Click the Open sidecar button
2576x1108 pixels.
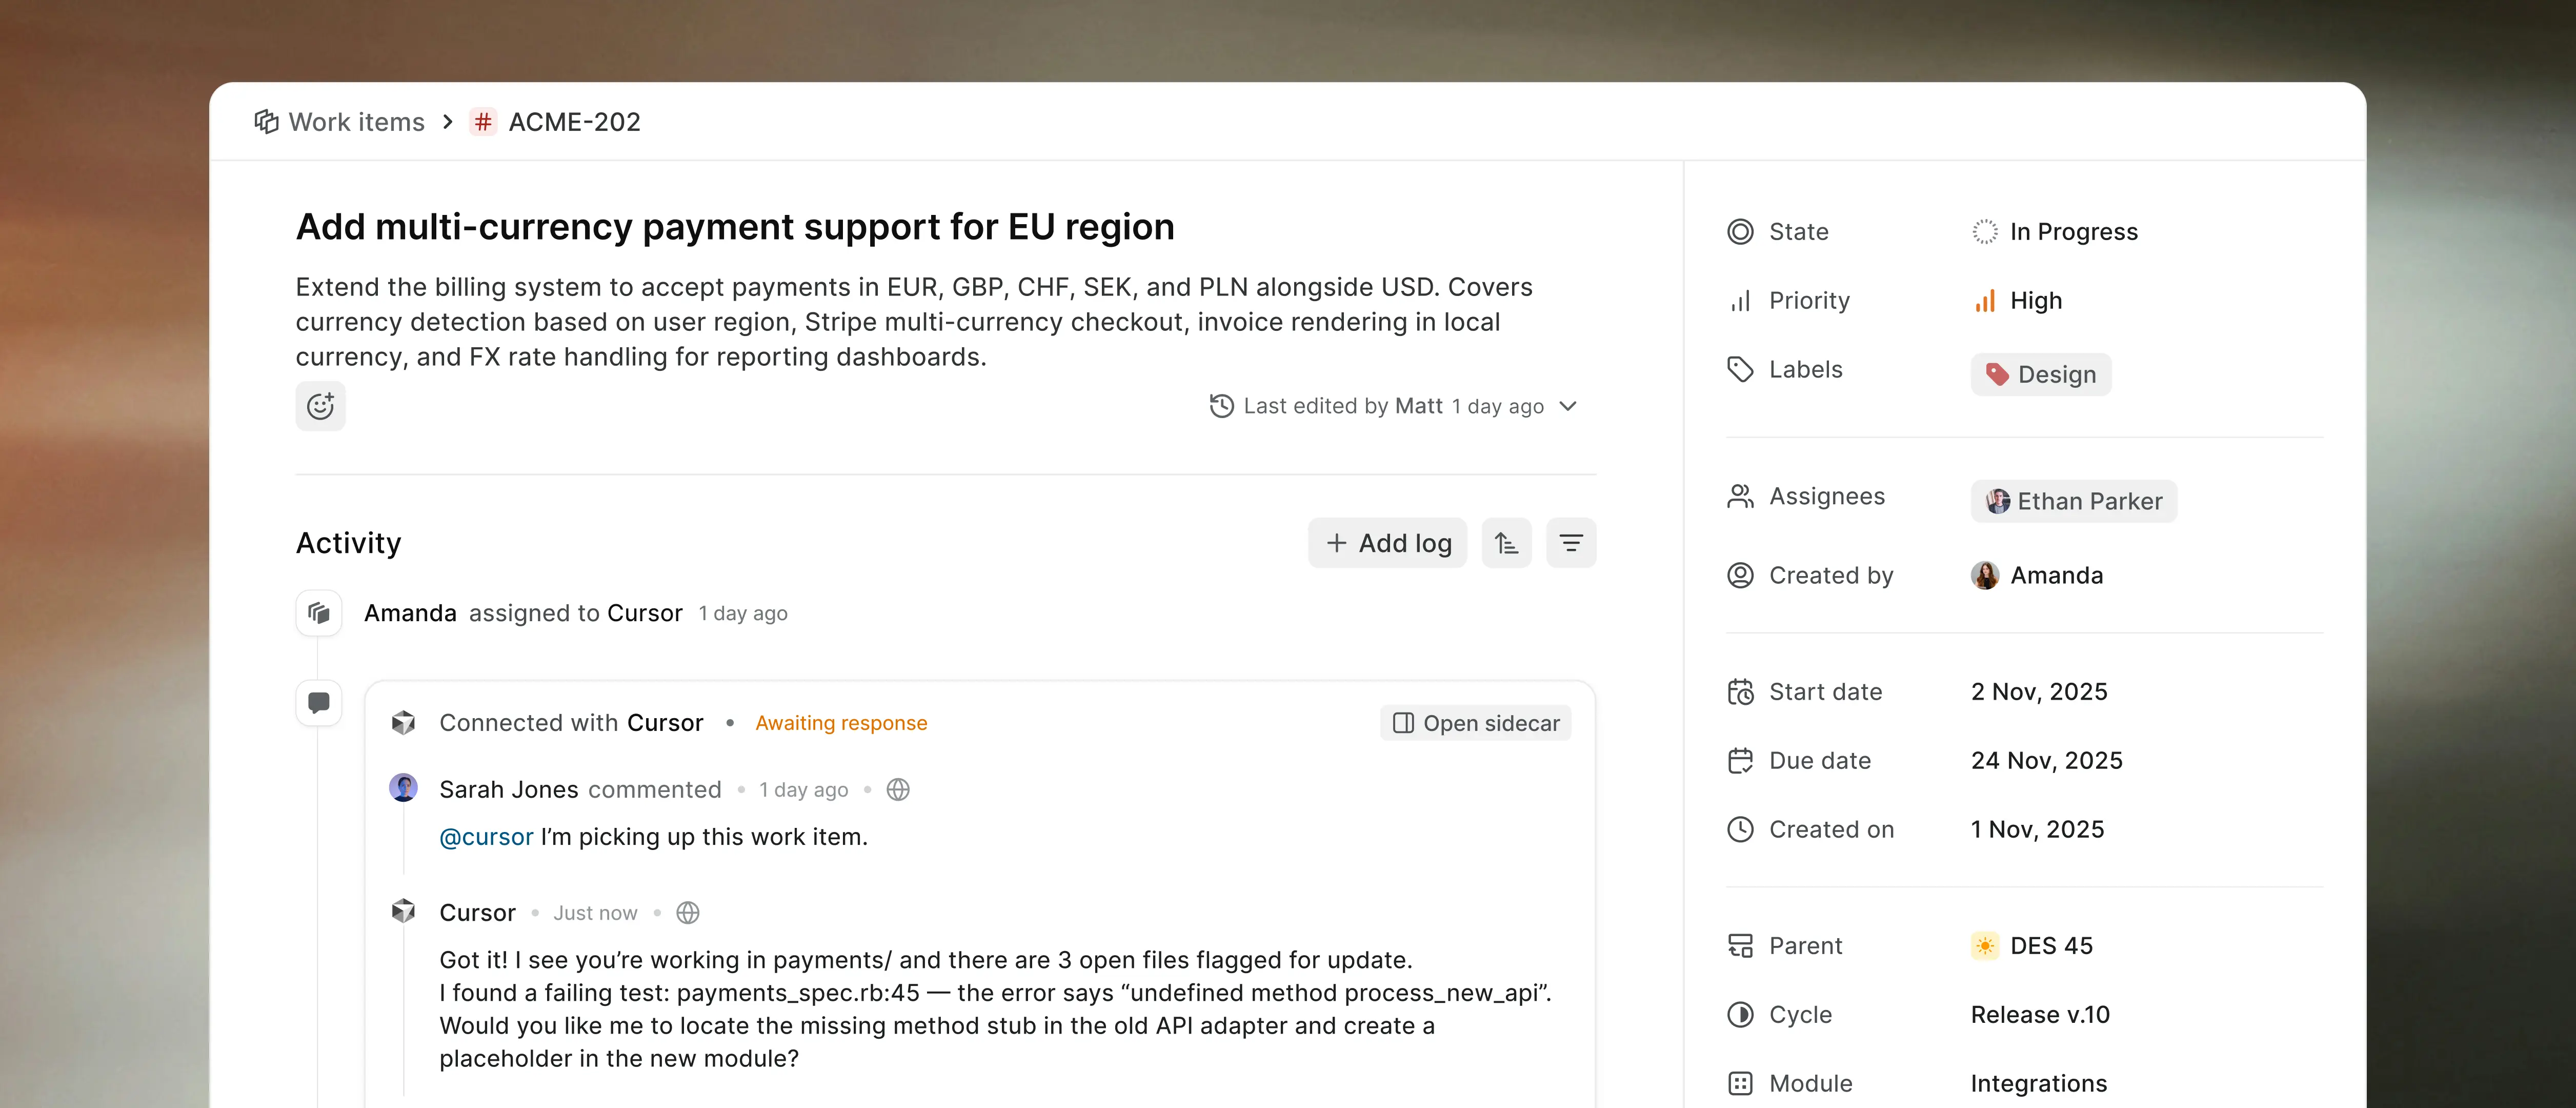1476,723
